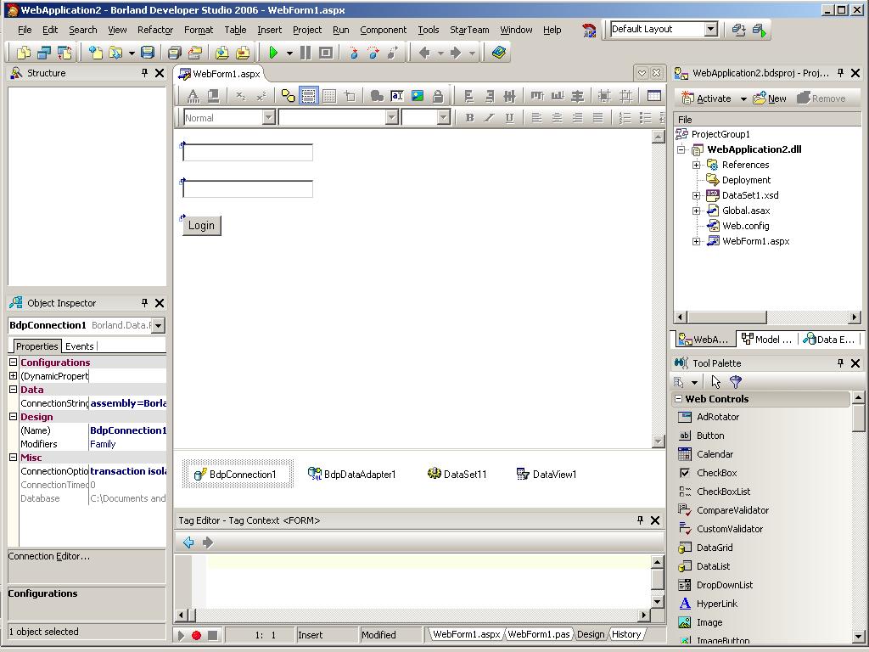Image resolution: width=869 pixels, height=652 pixels.
Task: Open the Refactor menu
Action: click(x=155, y=30)
